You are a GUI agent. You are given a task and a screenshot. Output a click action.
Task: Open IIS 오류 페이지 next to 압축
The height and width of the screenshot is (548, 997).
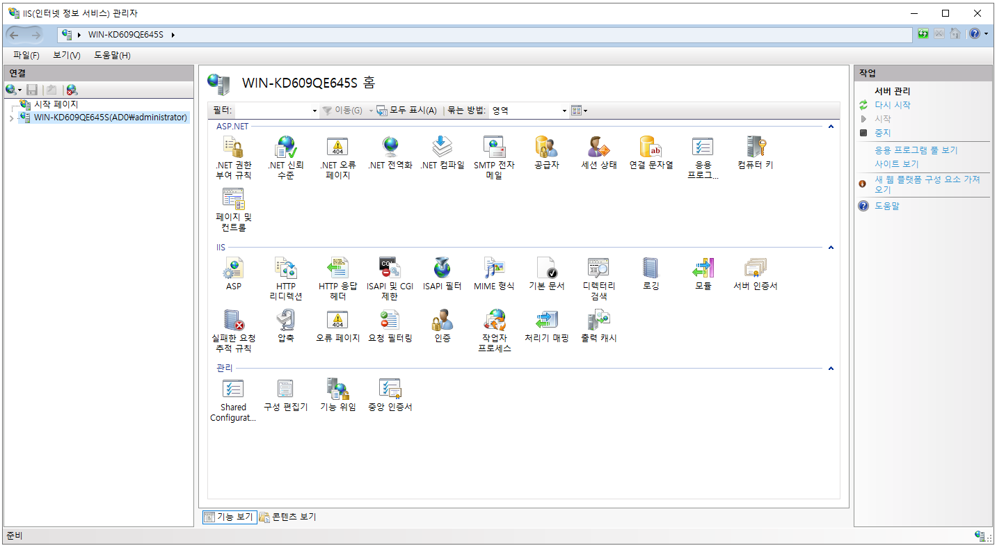coord(337,326)
